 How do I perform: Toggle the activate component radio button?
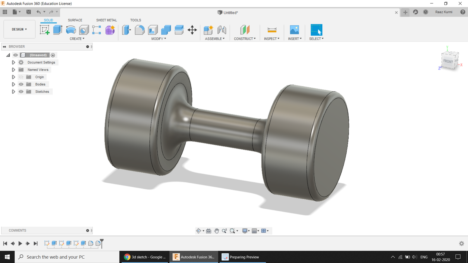53,55
